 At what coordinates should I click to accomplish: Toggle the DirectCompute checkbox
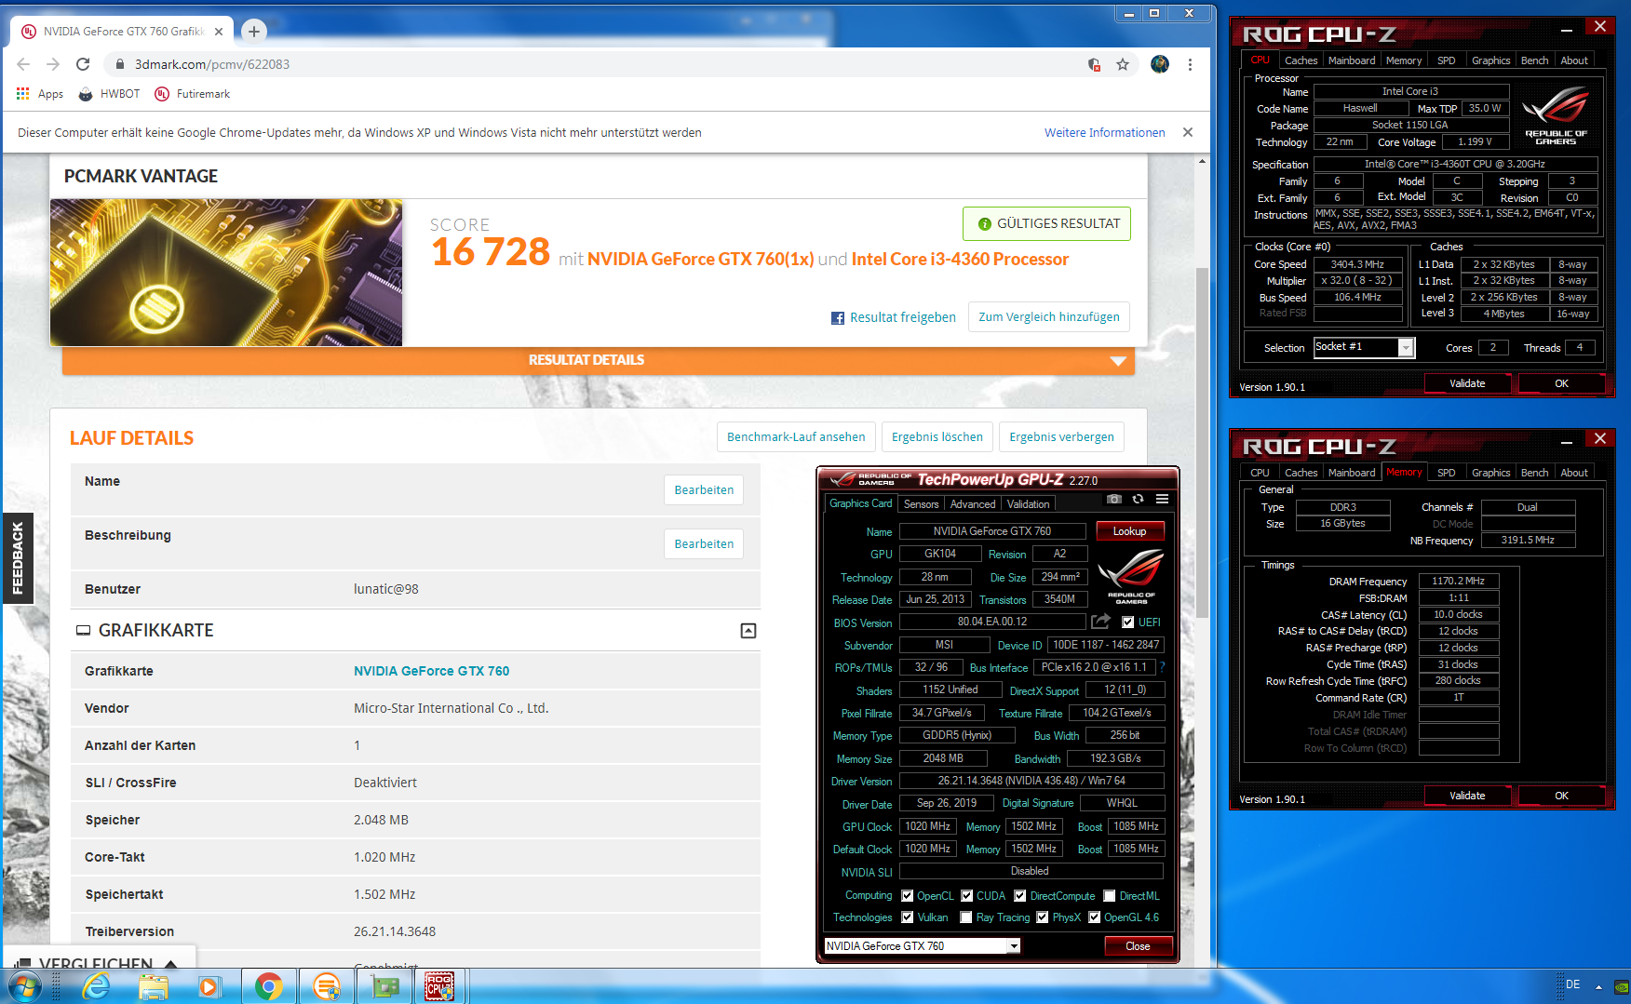[x=1020, y=896]
